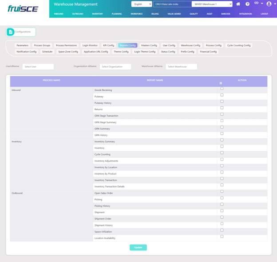This screenshot has width=277, height=262.
Task: Open the Help question mark icon
Action: 248,4
